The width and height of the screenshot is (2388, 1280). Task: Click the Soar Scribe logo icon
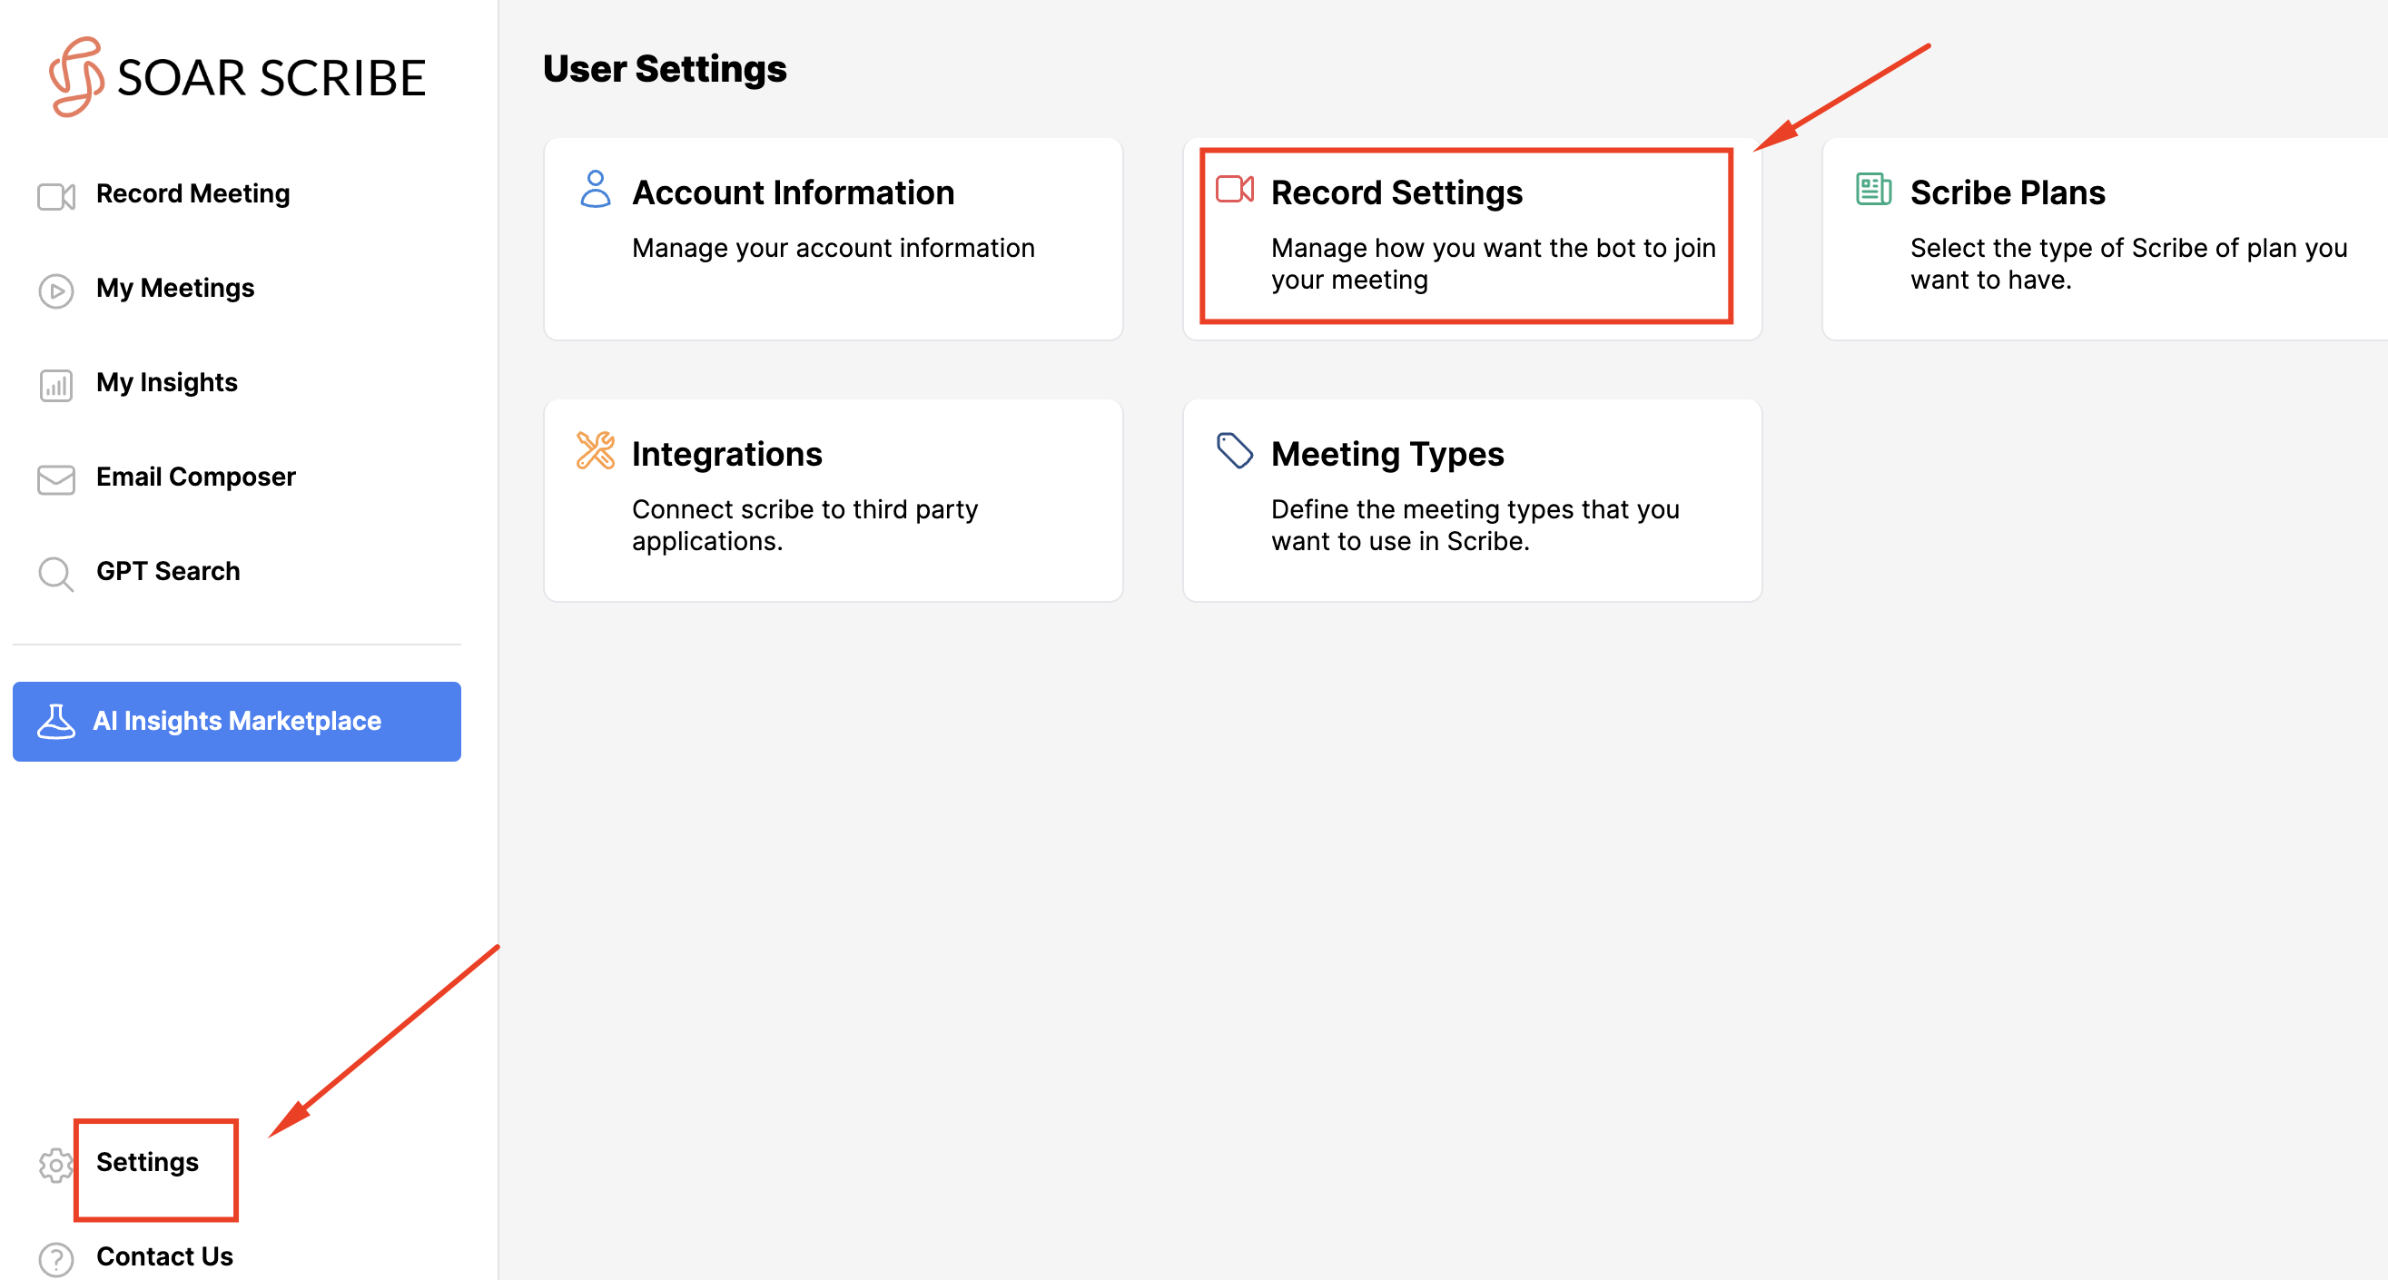coord(75,77)
